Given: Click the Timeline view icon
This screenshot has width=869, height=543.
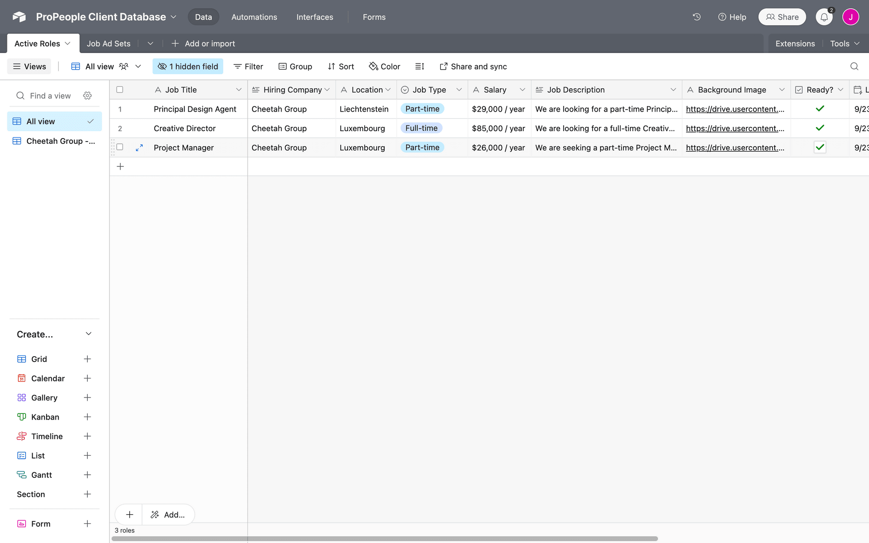Looking at the screenshot, I should tap(21, 436).
